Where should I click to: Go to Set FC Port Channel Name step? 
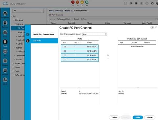click(x=44, y=35)
